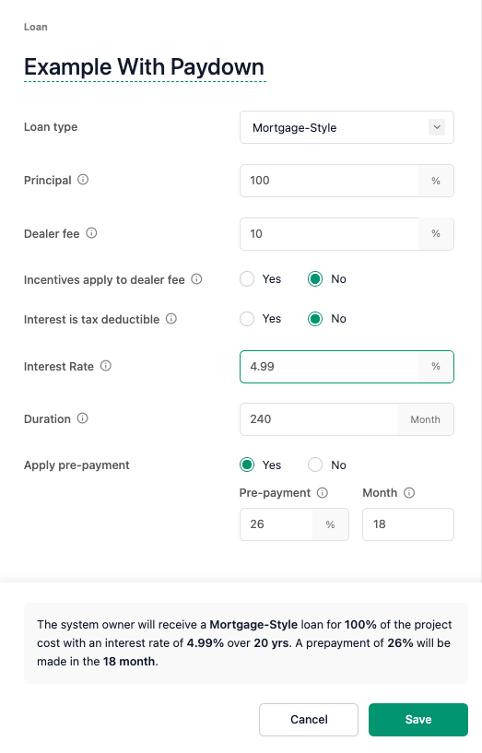Click the Principal percentage input field
The width and height of the screenshot is (482, 753).
click(329, 181)
